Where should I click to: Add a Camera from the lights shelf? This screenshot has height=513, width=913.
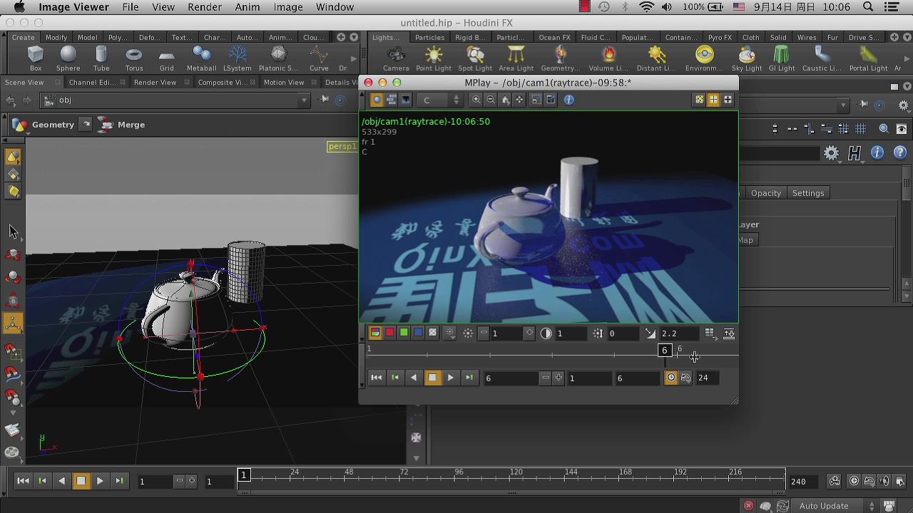pos(396,58)
